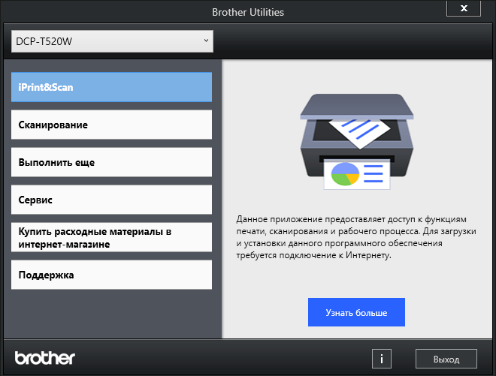Open the Сканирование section
The width and height of the screenshot is (496, 376).
112,125
